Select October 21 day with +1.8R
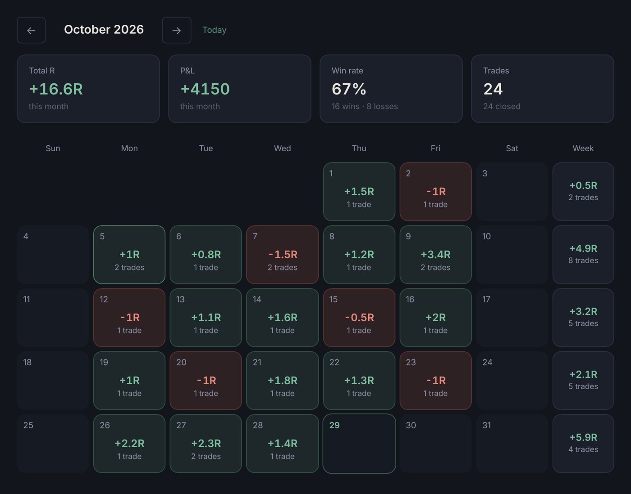Image resolution: width=631 pixels, height=494 pixels. (x=283, y=381)
